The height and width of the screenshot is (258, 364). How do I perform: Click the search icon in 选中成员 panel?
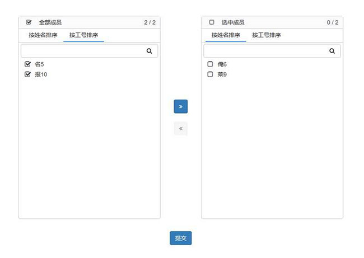332,51
